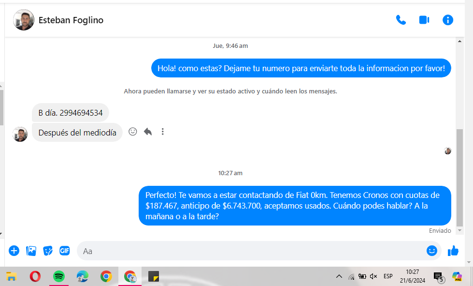This screenshot has width=473, height=286.
Task: Start a video call from the chat header
Action: coord(424,20)
